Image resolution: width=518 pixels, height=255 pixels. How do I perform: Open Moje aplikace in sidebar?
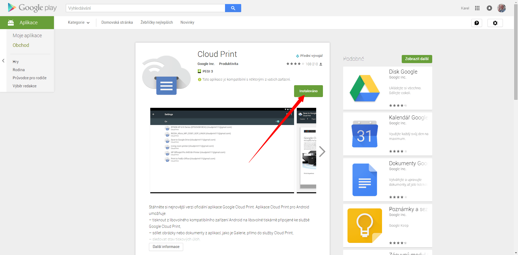pyautogui.click(x=27, y=36)
